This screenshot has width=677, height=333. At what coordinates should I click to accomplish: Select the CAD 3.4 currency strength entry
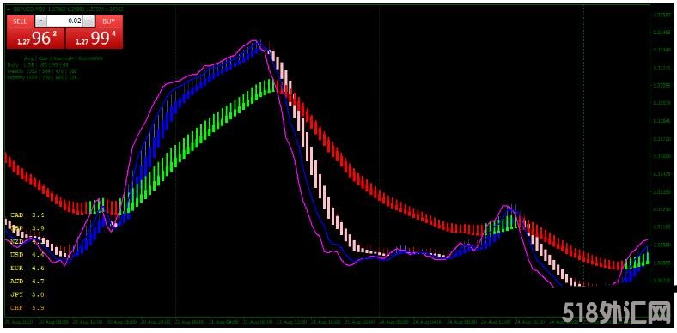pos(27,215)
